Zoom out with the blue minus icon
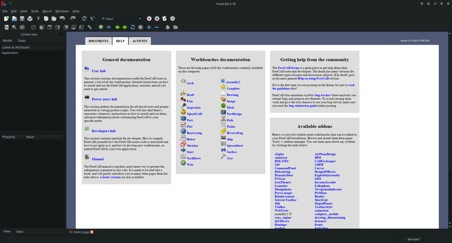The width and height of the screenshot is (452, 243). point(157,27)
